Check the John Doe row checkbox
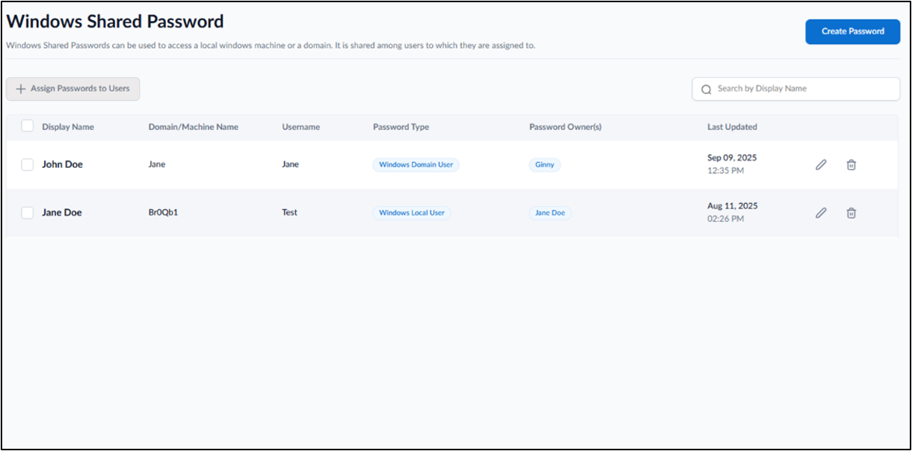912x451 pixels. pyautogui.click(x=28, y=165)
